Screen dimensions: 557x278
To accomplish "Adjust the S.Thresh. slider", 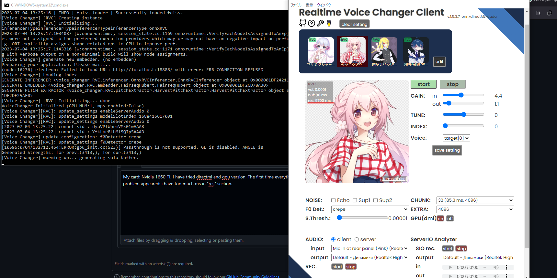I will [x=362, y=218].
